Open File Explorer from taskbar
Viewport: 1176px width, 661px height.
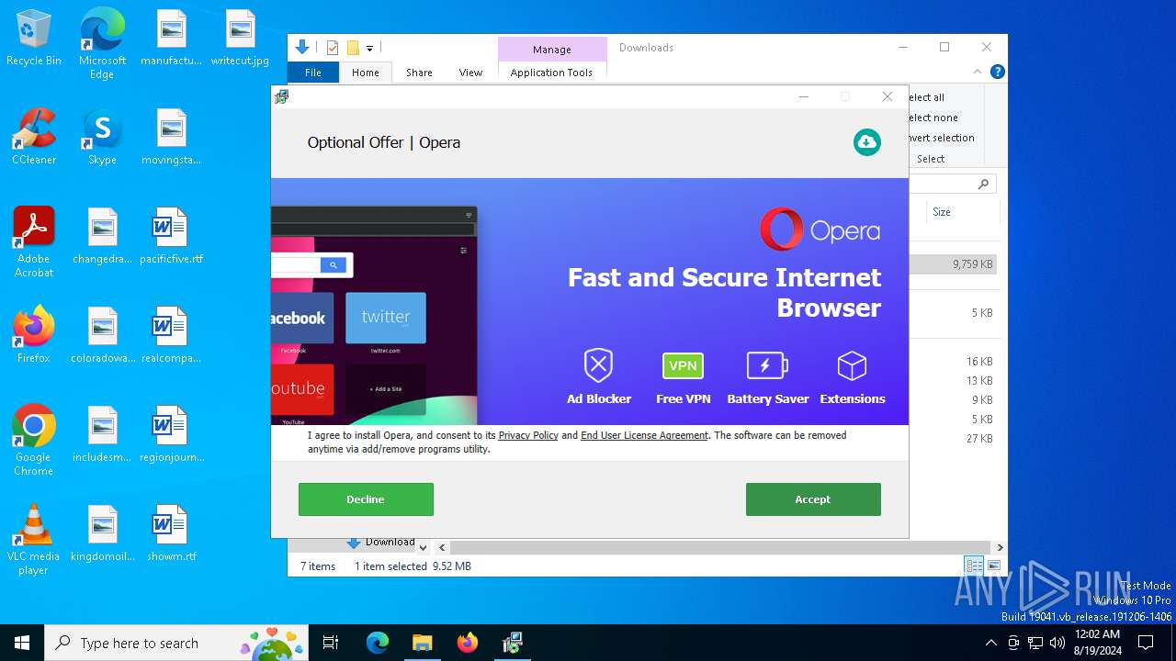coord(422,643)
